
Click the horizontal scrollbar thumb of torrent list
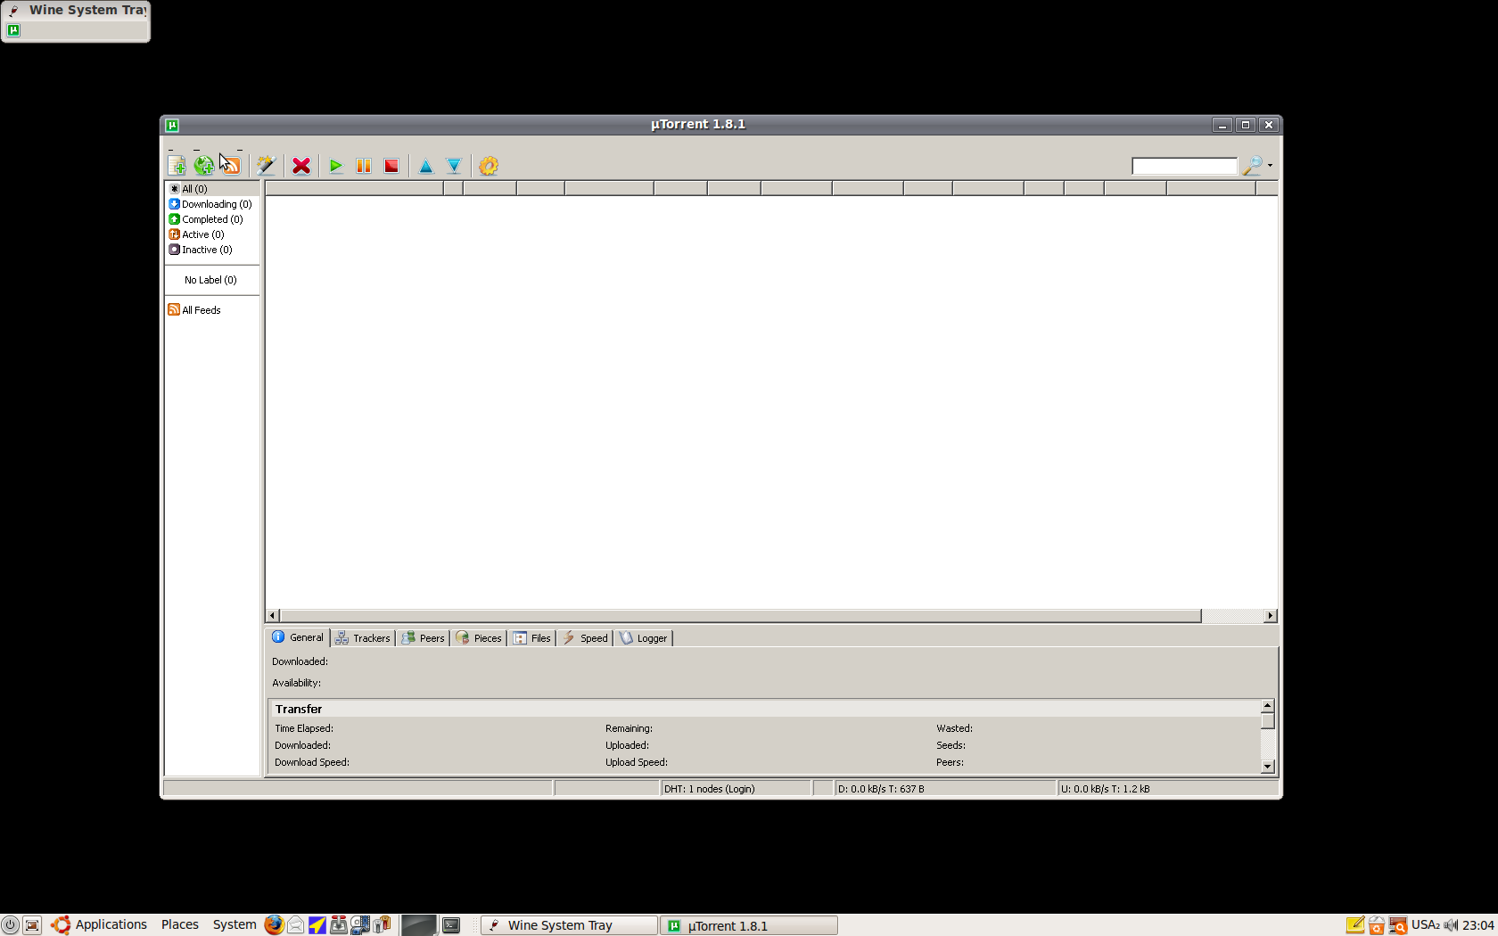click(x=740, y=616)
